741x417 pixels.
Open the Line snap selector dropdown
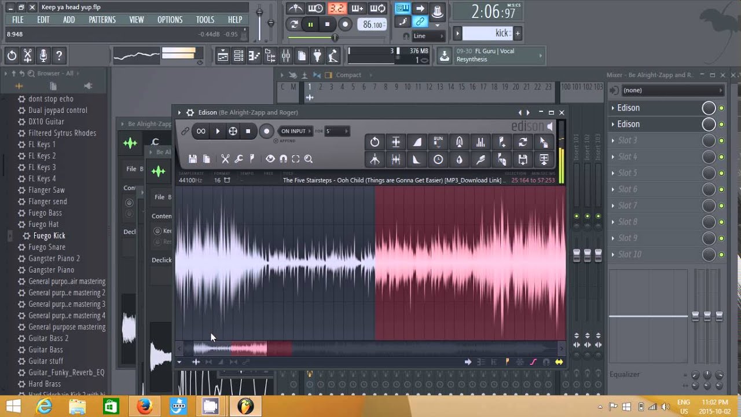(x=427, y=36)
